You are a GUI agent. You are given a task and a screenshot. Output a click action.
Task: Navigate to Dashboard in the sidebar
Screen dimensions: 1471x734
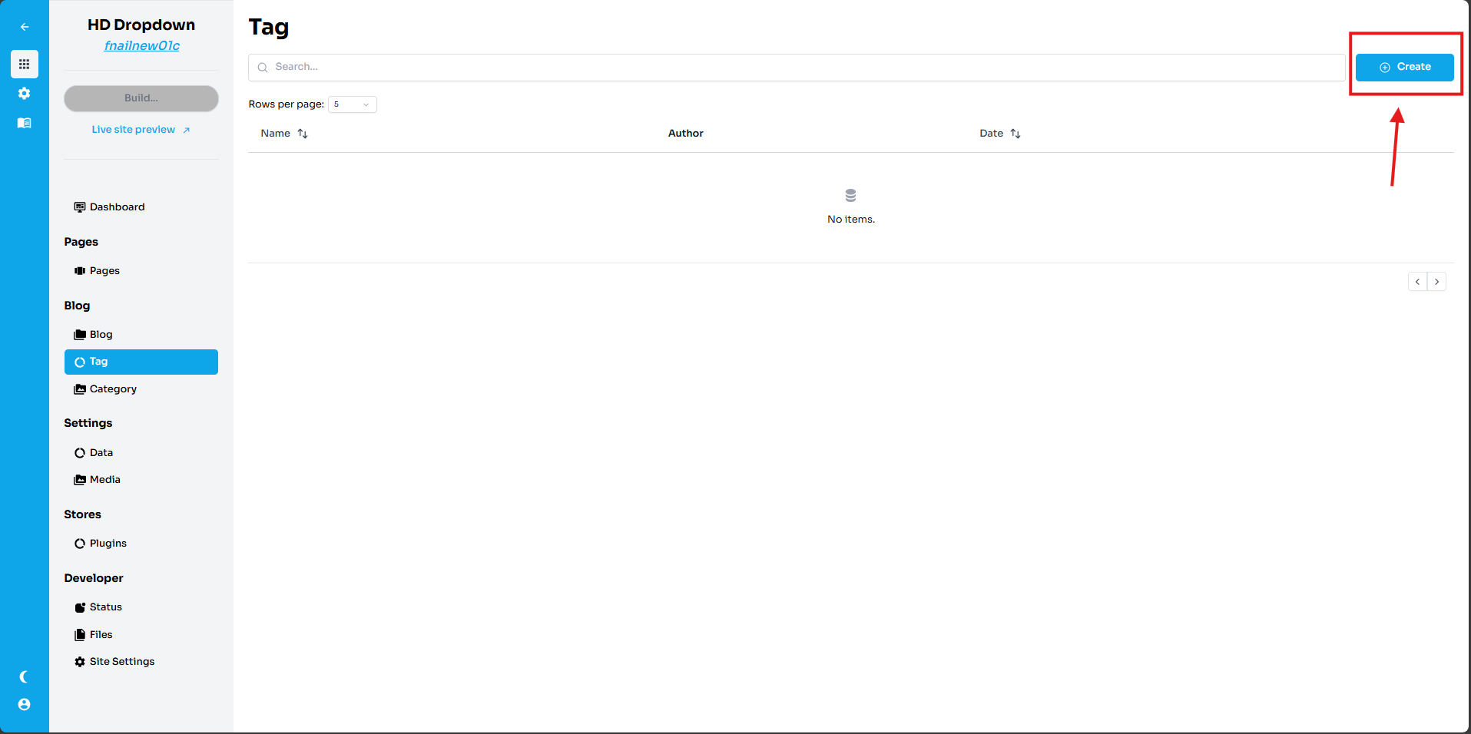point(117,207)
